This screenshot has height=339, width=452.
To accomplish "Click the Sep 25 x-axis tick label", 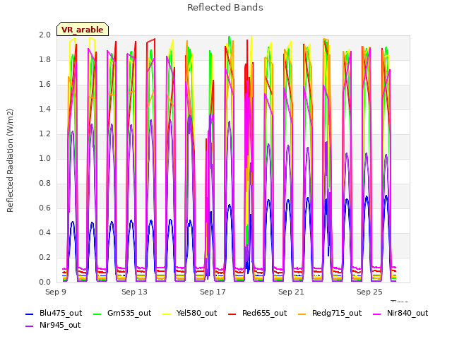I will click(369, 292).
